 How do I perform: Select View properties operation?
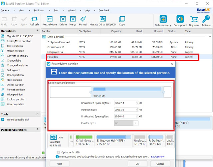(x=16, y=104)
